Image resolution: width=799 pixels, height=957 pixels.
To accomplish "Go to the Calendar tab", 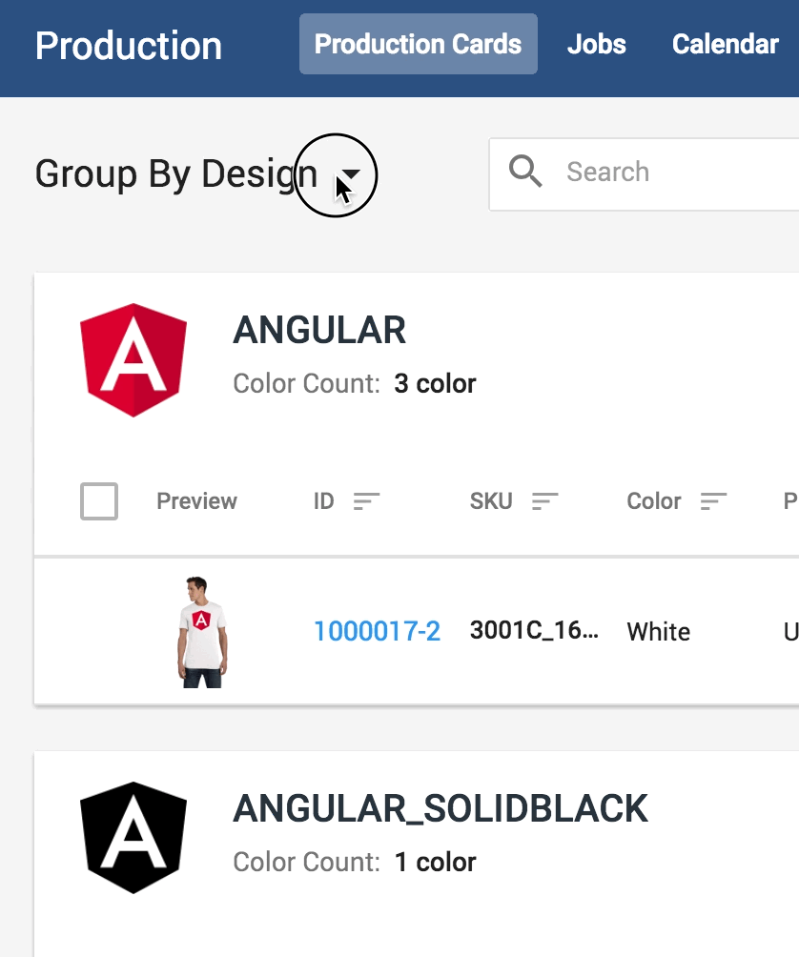I will [725, 44].
